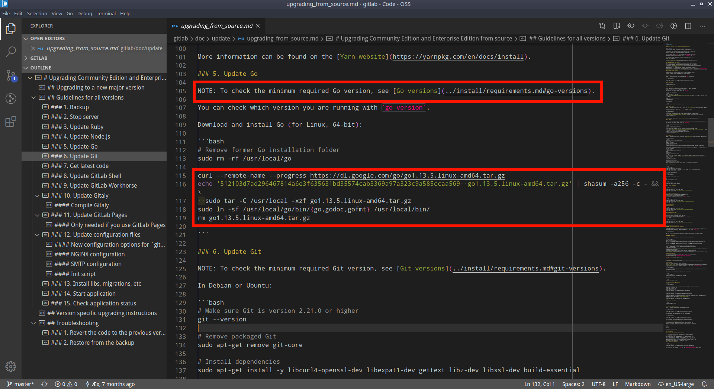Open the Explorer view in activity bar
714x389 pixels.
(11, 29)
